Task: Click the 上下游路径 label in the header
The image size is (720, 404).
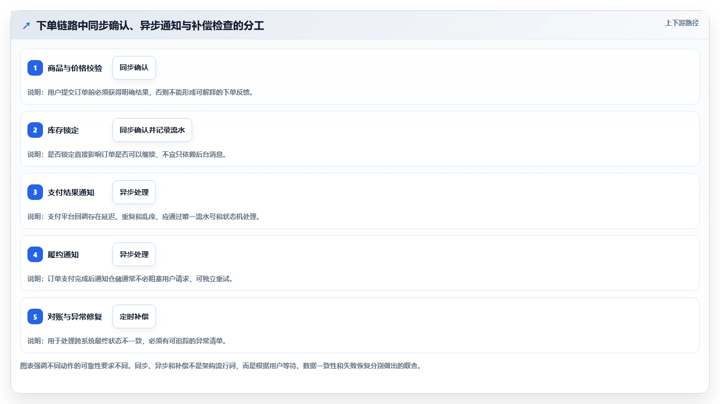Action: (x=682, y=23)
